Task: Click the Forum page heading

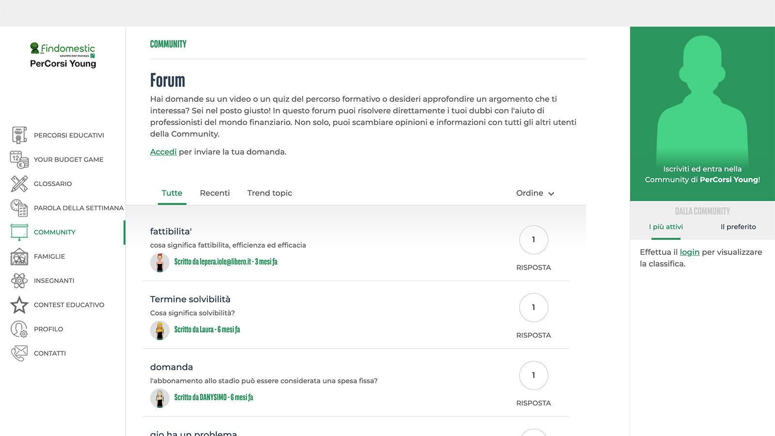Action: pos(168,80)
